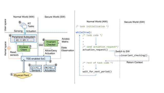Screen dimensions: 164x93
Task: Click the TEE-enabled SoC block
Action: [x=36, y=59]
